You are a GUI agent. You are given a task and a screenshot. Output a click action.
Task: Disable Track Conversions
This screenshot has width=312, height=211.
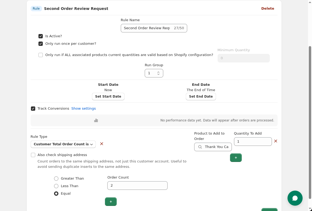[x=33, y=108]
